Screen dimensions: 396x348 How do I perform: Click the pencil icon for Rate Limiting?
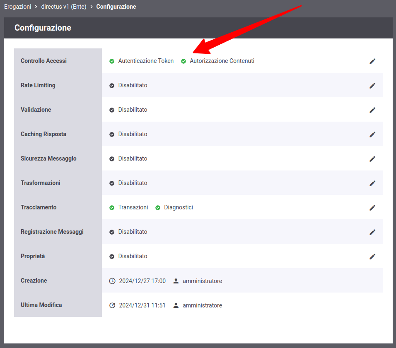372,86
